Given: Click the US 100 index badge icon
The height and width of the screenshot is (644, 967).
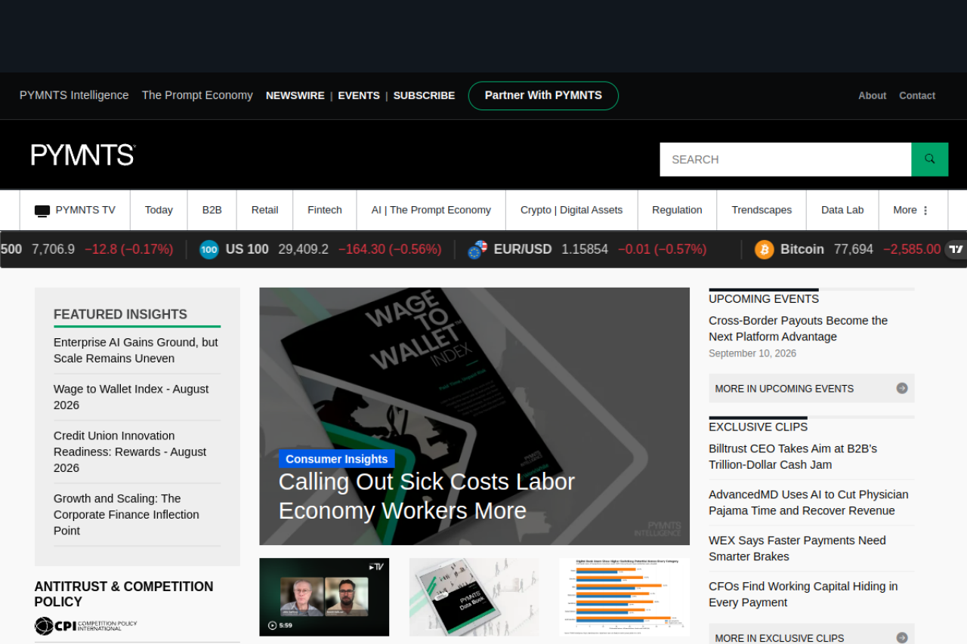Looking at the screenshot, I should [x=209, y=249].
